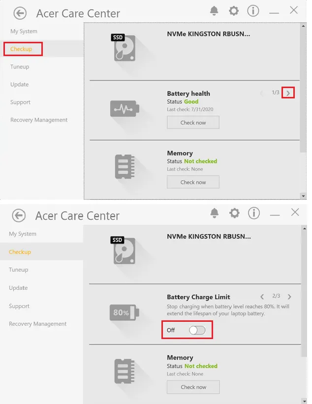Select Checkup in bottom window sidebar
This screenshot has height=404, width=312.
(20, 252)
